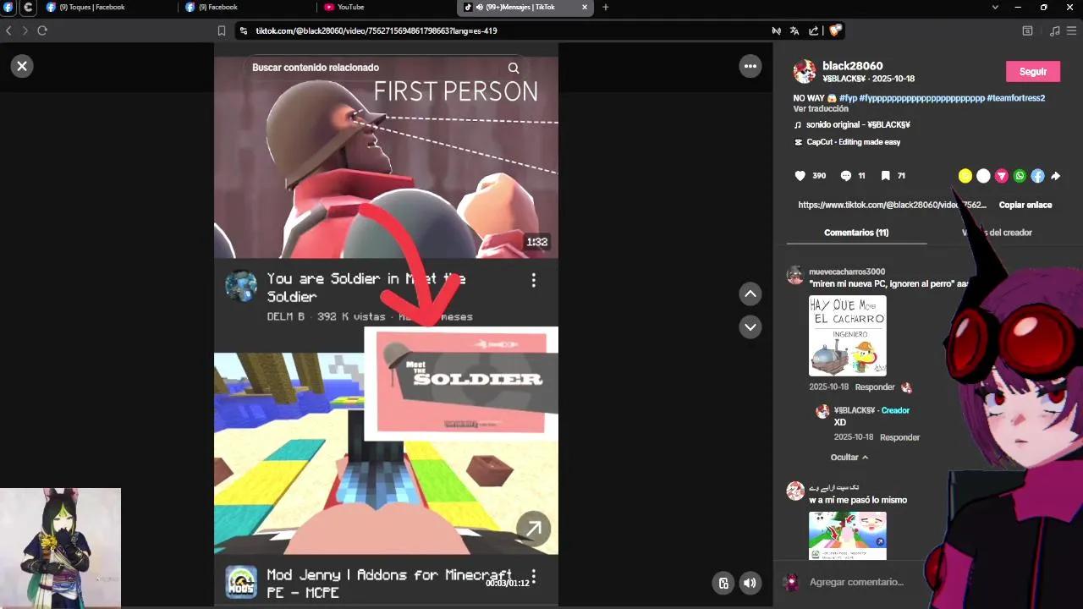Open the tab search dropdown arrow
This screenshot has width=1083, height=609.
click(995, 7)
